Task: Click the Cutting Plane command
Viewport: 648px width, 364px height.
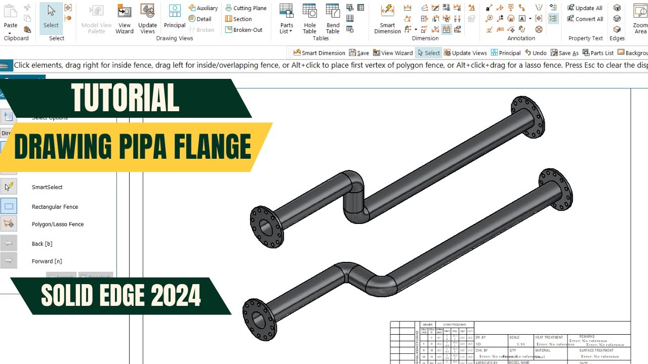Action: coord(246,8)
